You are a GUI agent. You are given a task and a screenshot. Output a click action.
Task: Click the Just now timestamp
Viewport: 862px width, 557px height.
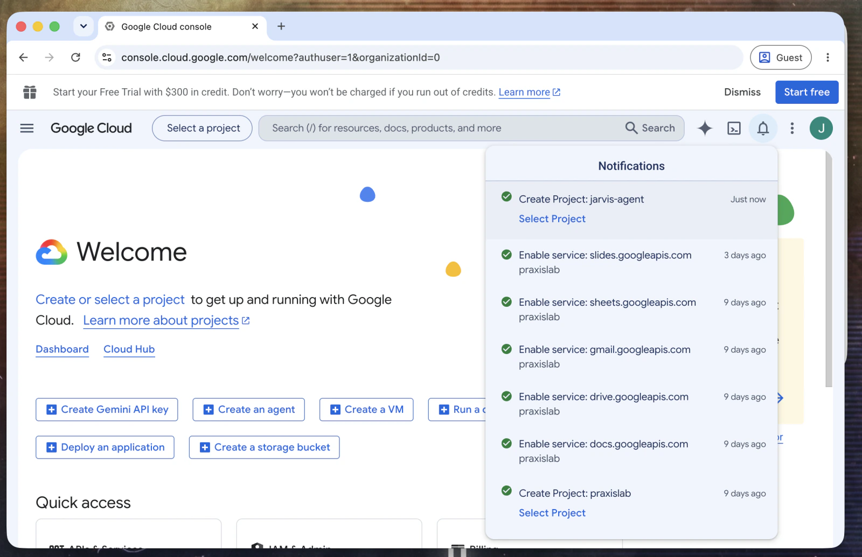tap(748, 200)
